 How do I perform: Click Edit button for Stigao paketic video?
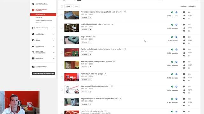tap(85, 42)
